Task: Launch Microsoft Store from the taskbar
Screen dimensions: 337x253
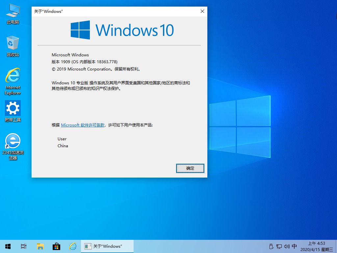Action: [x=56, y=246]
